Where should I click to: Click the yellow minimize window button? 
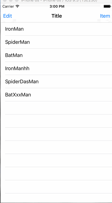[11, 1]
